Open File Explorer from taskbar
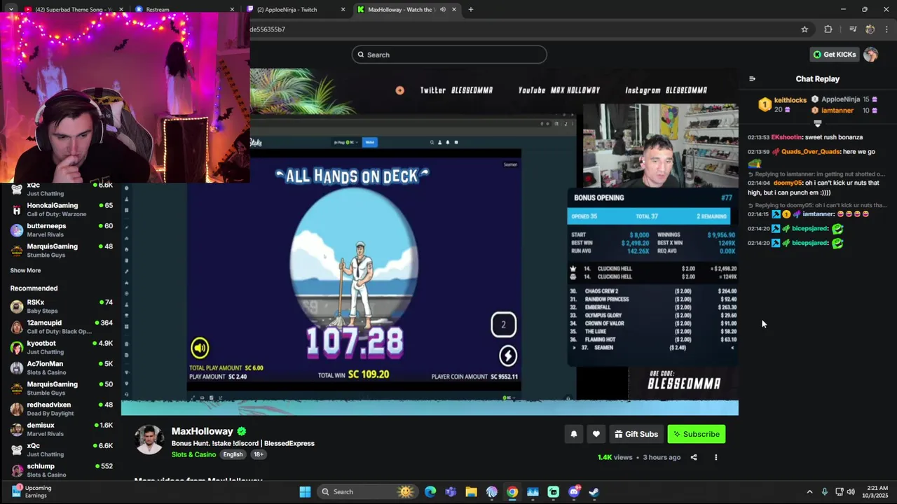The height and width of the screenshot is (504, 897). (471, 491)
